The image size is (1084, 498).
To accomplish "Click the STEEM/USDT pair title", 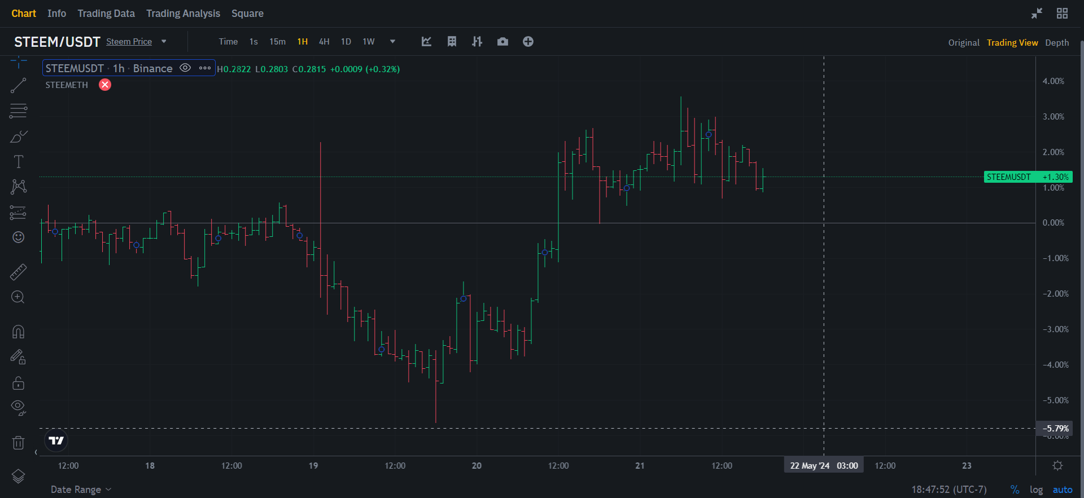I will coord(57,42).
